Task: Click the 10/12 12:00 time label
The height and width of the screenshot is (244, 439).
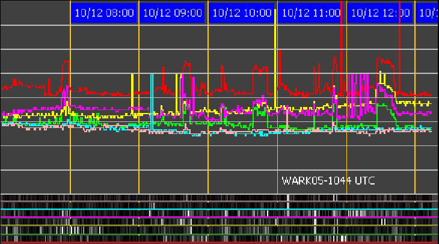Action: pyautogui.click(x=380, y=13)
